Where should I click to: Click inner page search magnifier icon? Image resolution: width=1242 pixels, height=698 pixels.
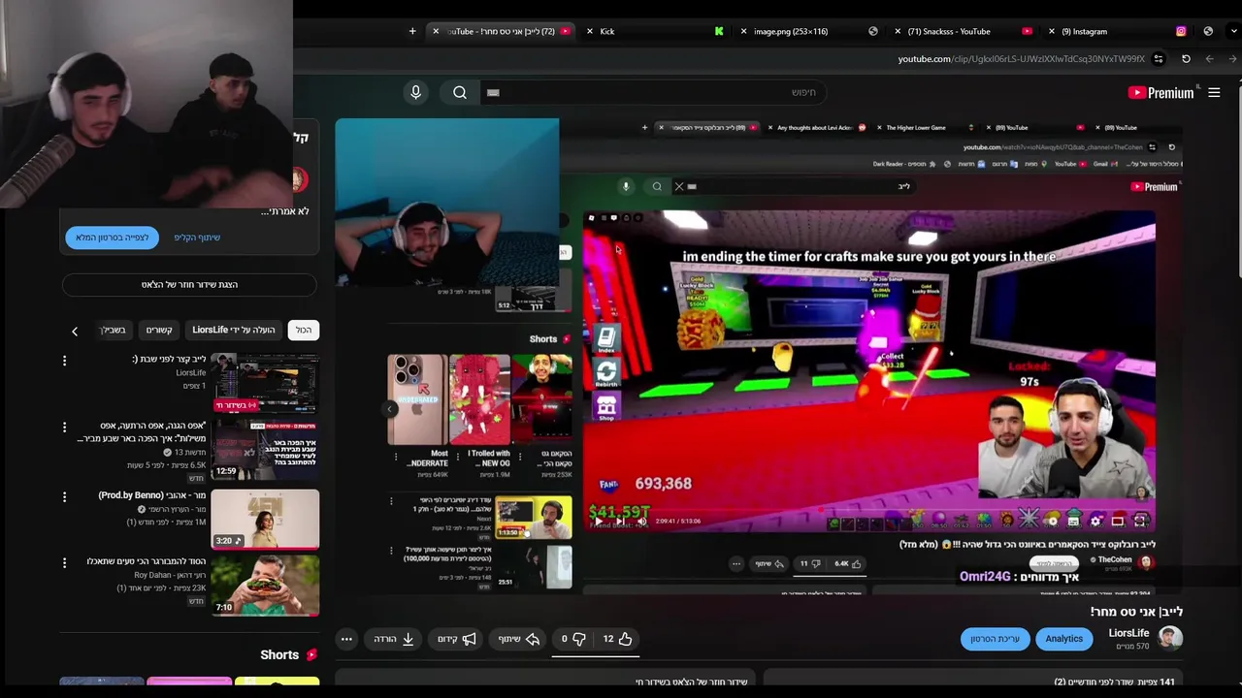click(657, 186)
